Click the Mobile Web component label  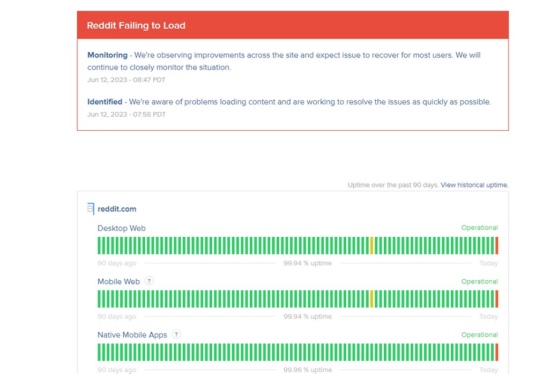(118, 281)
